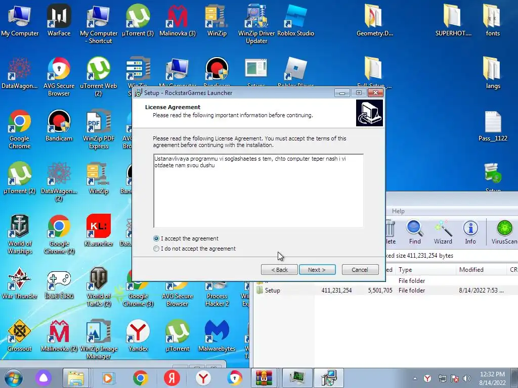Select the DataWagon desktop icon, second row
The height and width of the screenshot is (388, 518).
pyautogui.click(x=20, y=73)
